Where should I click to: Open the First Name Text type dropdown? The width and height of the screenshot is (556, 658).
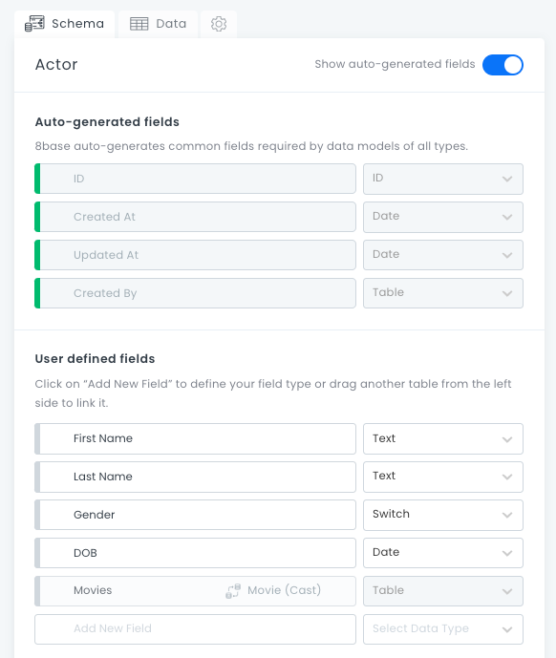click(x=443, y=438)
